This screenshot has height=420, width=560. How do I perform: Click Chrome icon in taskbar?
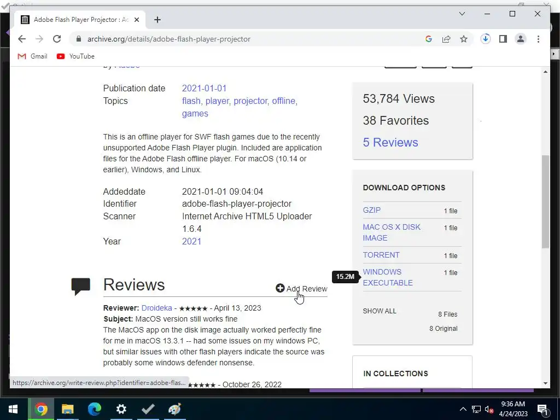pyautogui.click(x=40, y=409)
